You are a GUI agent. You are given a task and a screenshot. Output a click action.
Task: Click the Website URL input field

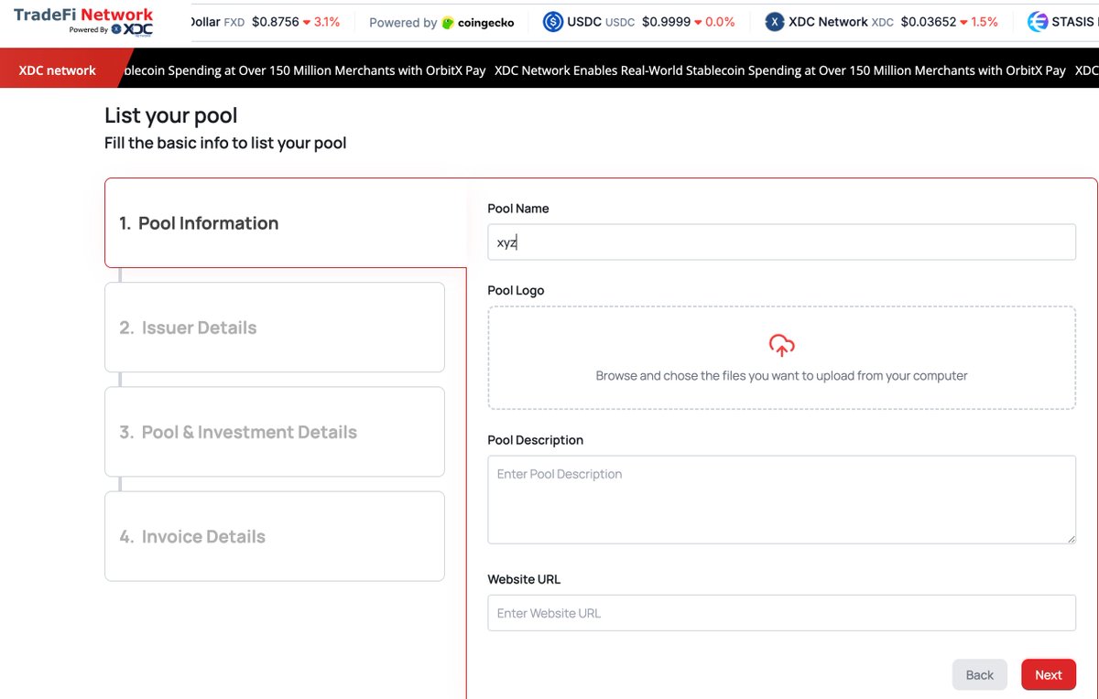(x=781, y=613)
